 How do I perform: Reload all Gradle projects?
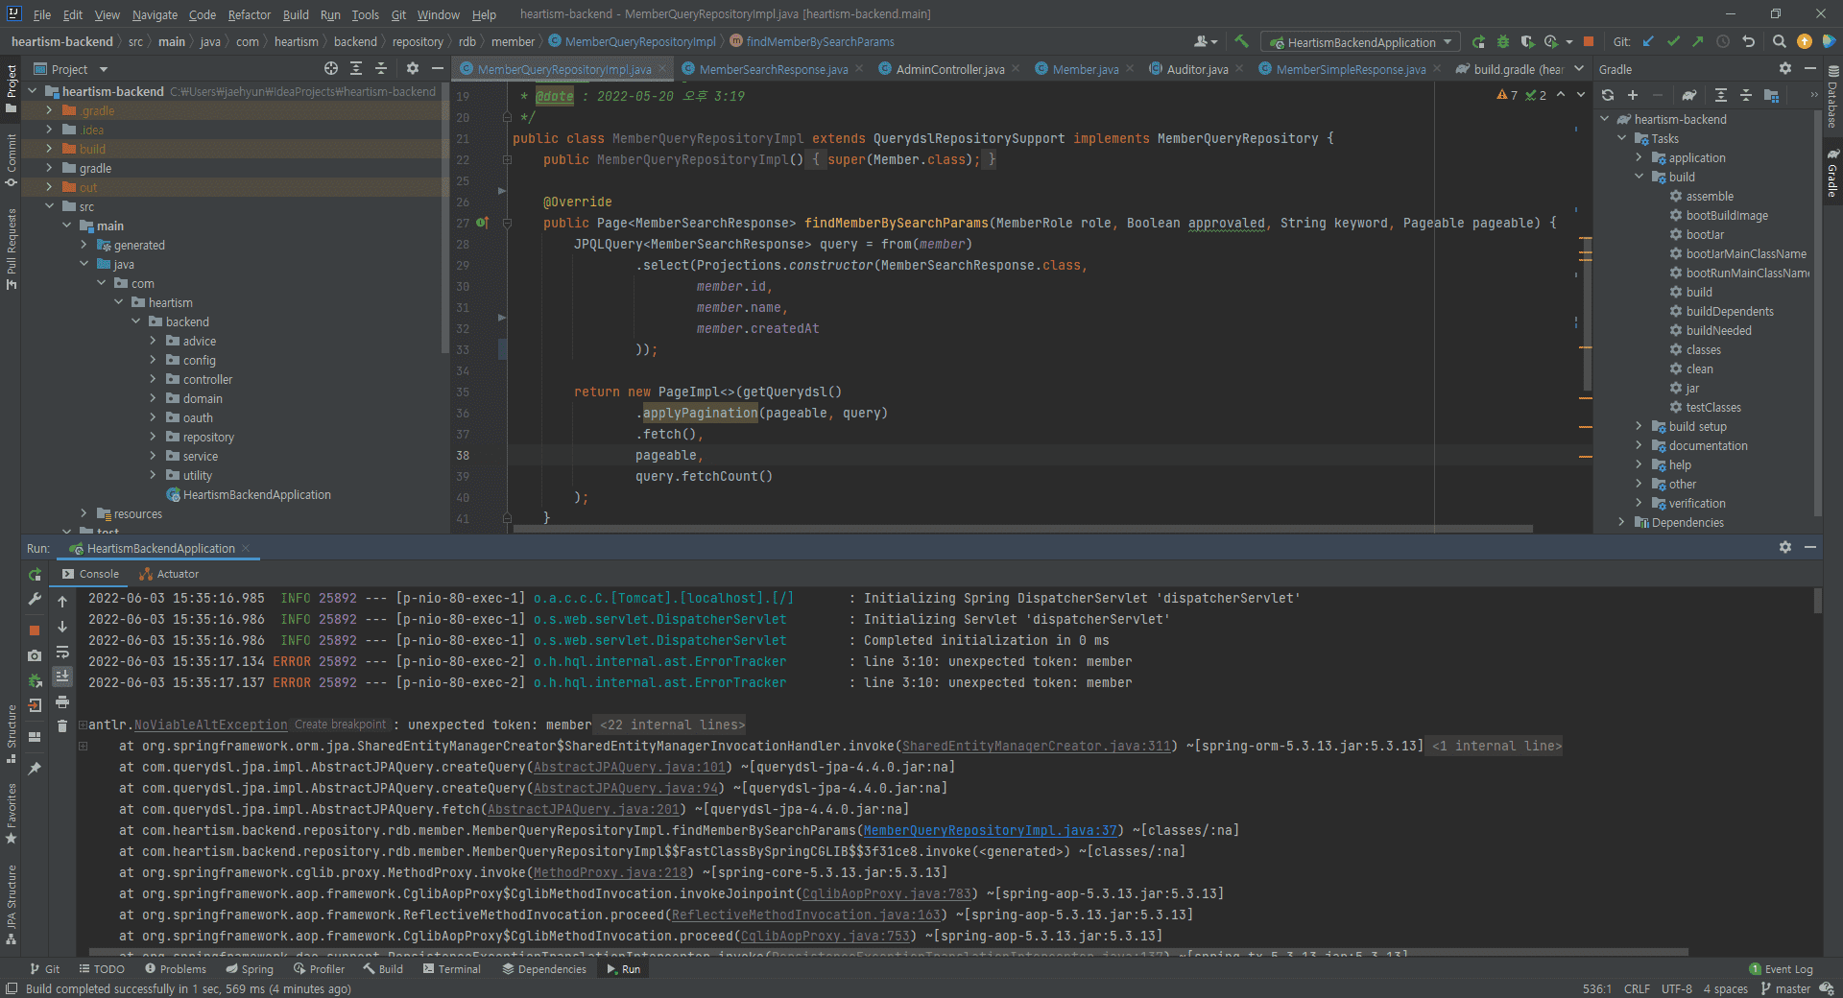[1608, 95]
